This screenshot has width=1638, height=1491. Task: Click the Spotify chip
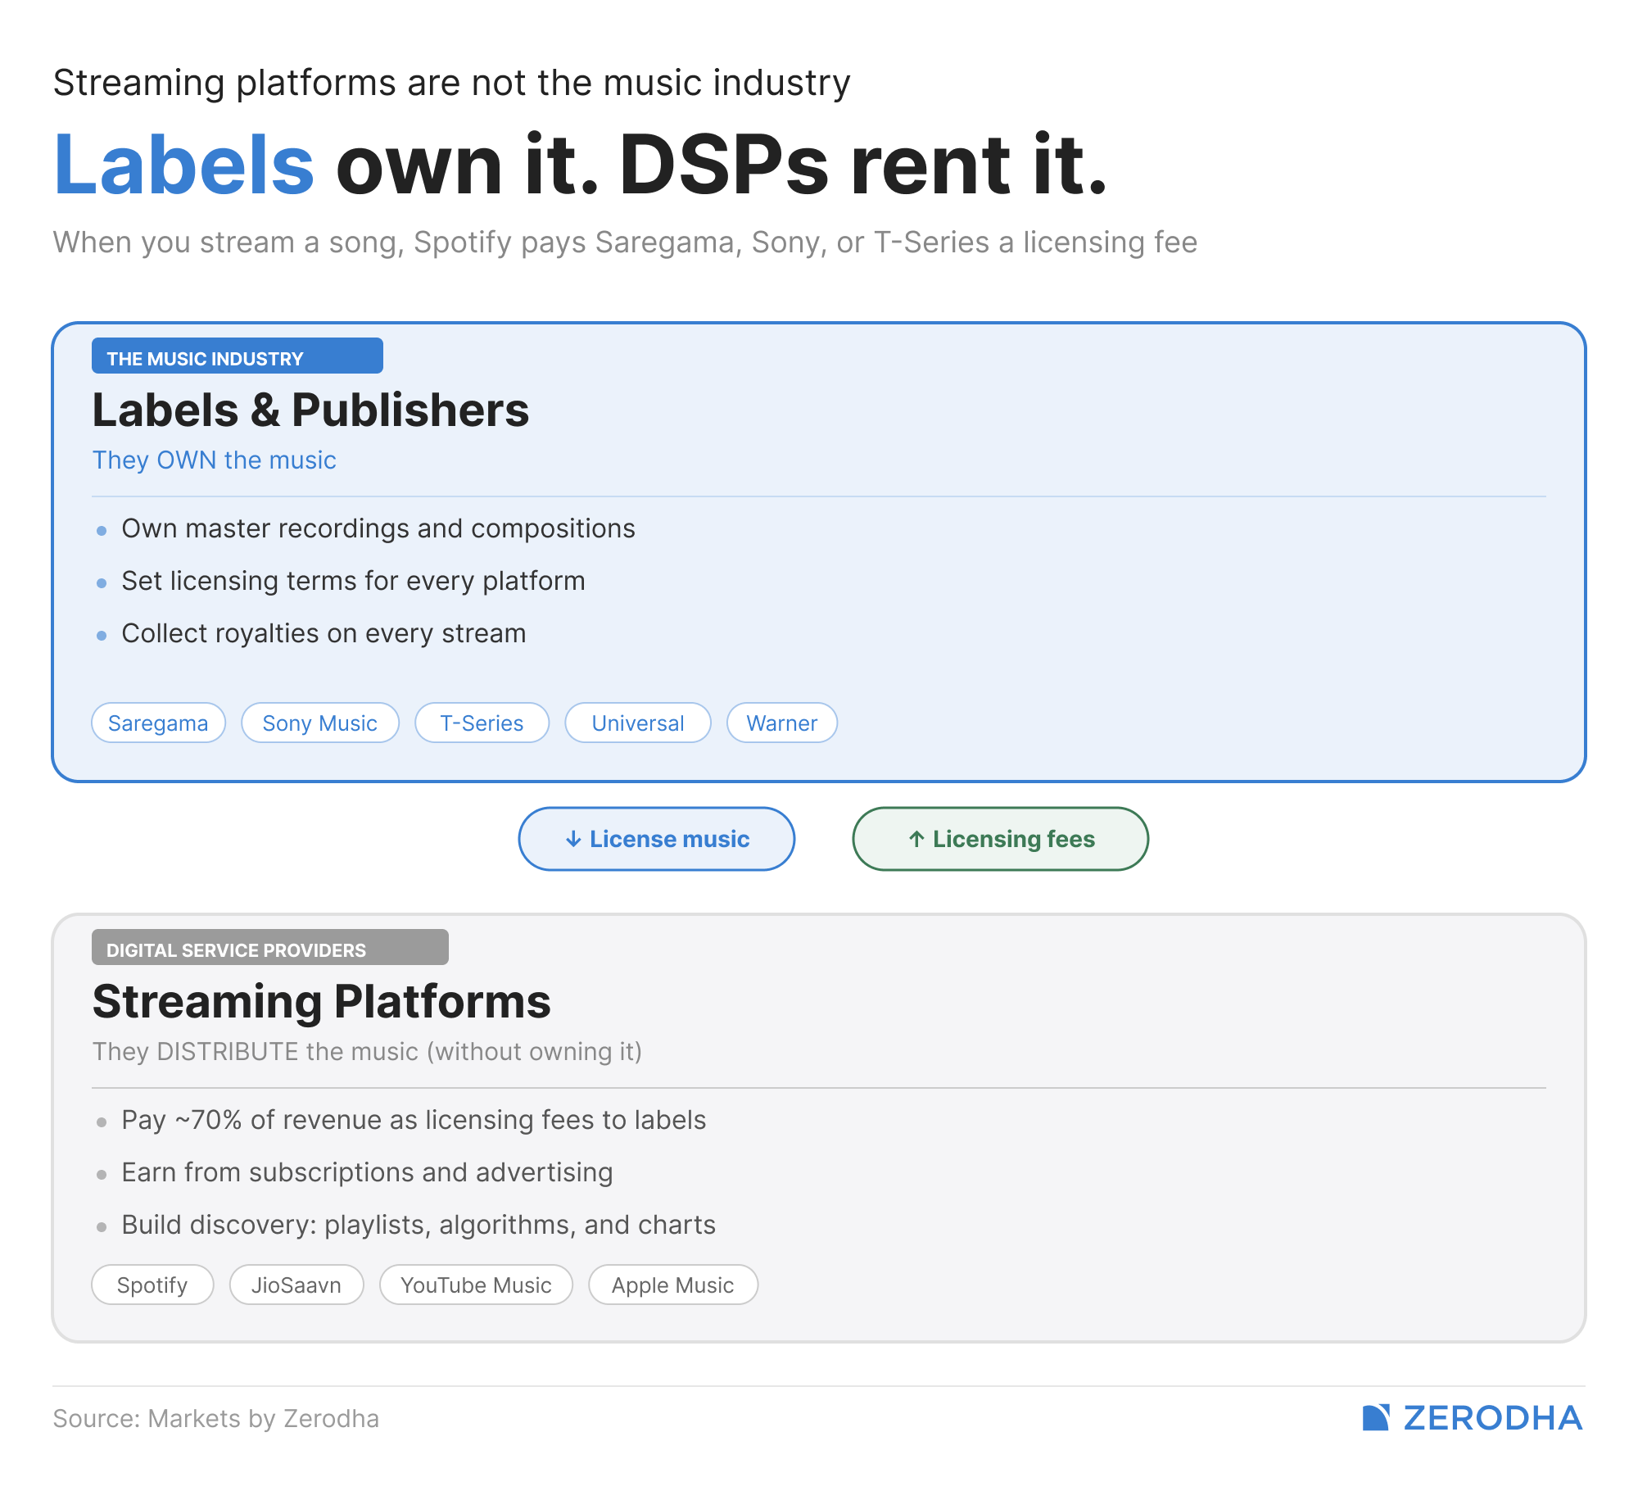(x=152, y=1285)
